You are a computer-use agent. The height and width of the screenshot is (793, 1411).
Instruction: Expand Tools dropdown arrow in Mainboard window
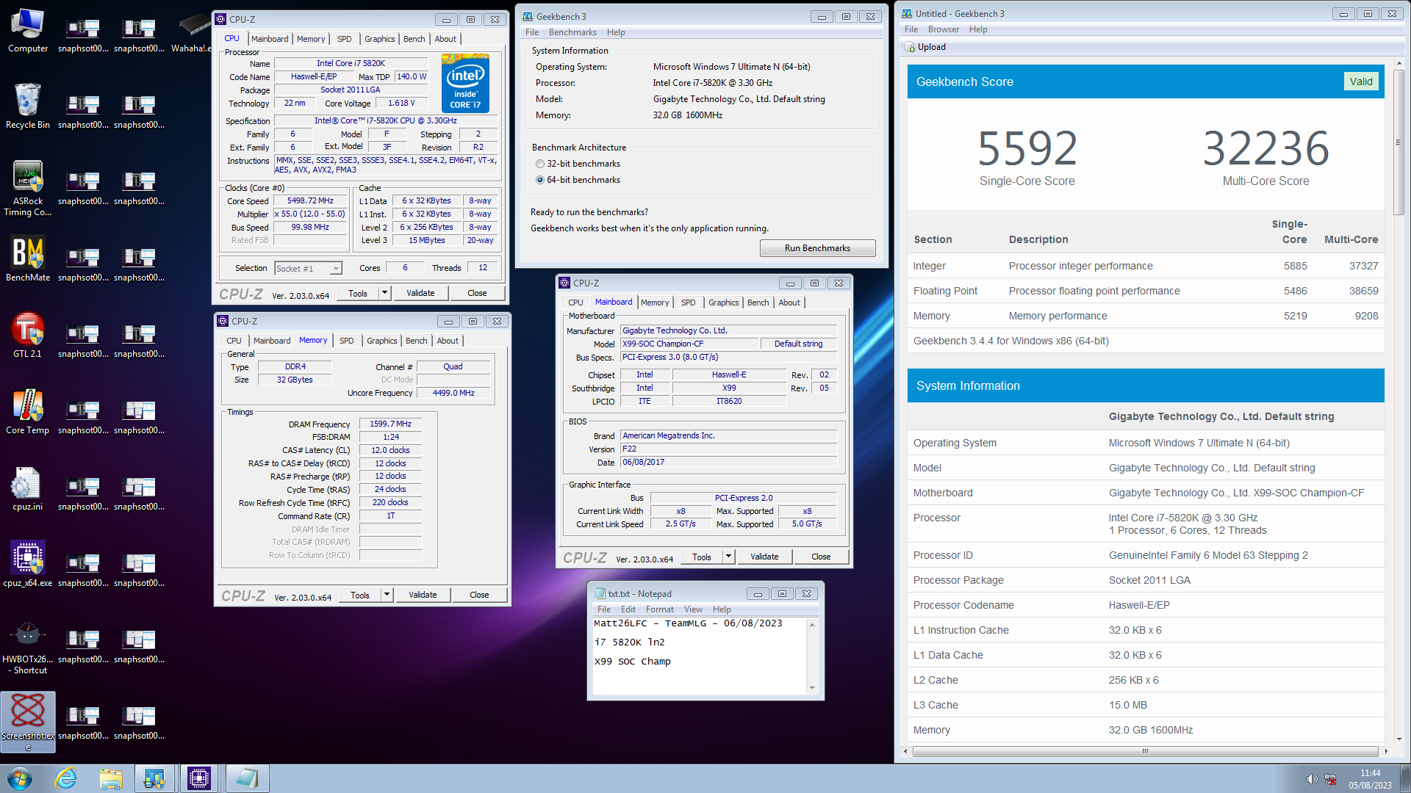[728, 557]
